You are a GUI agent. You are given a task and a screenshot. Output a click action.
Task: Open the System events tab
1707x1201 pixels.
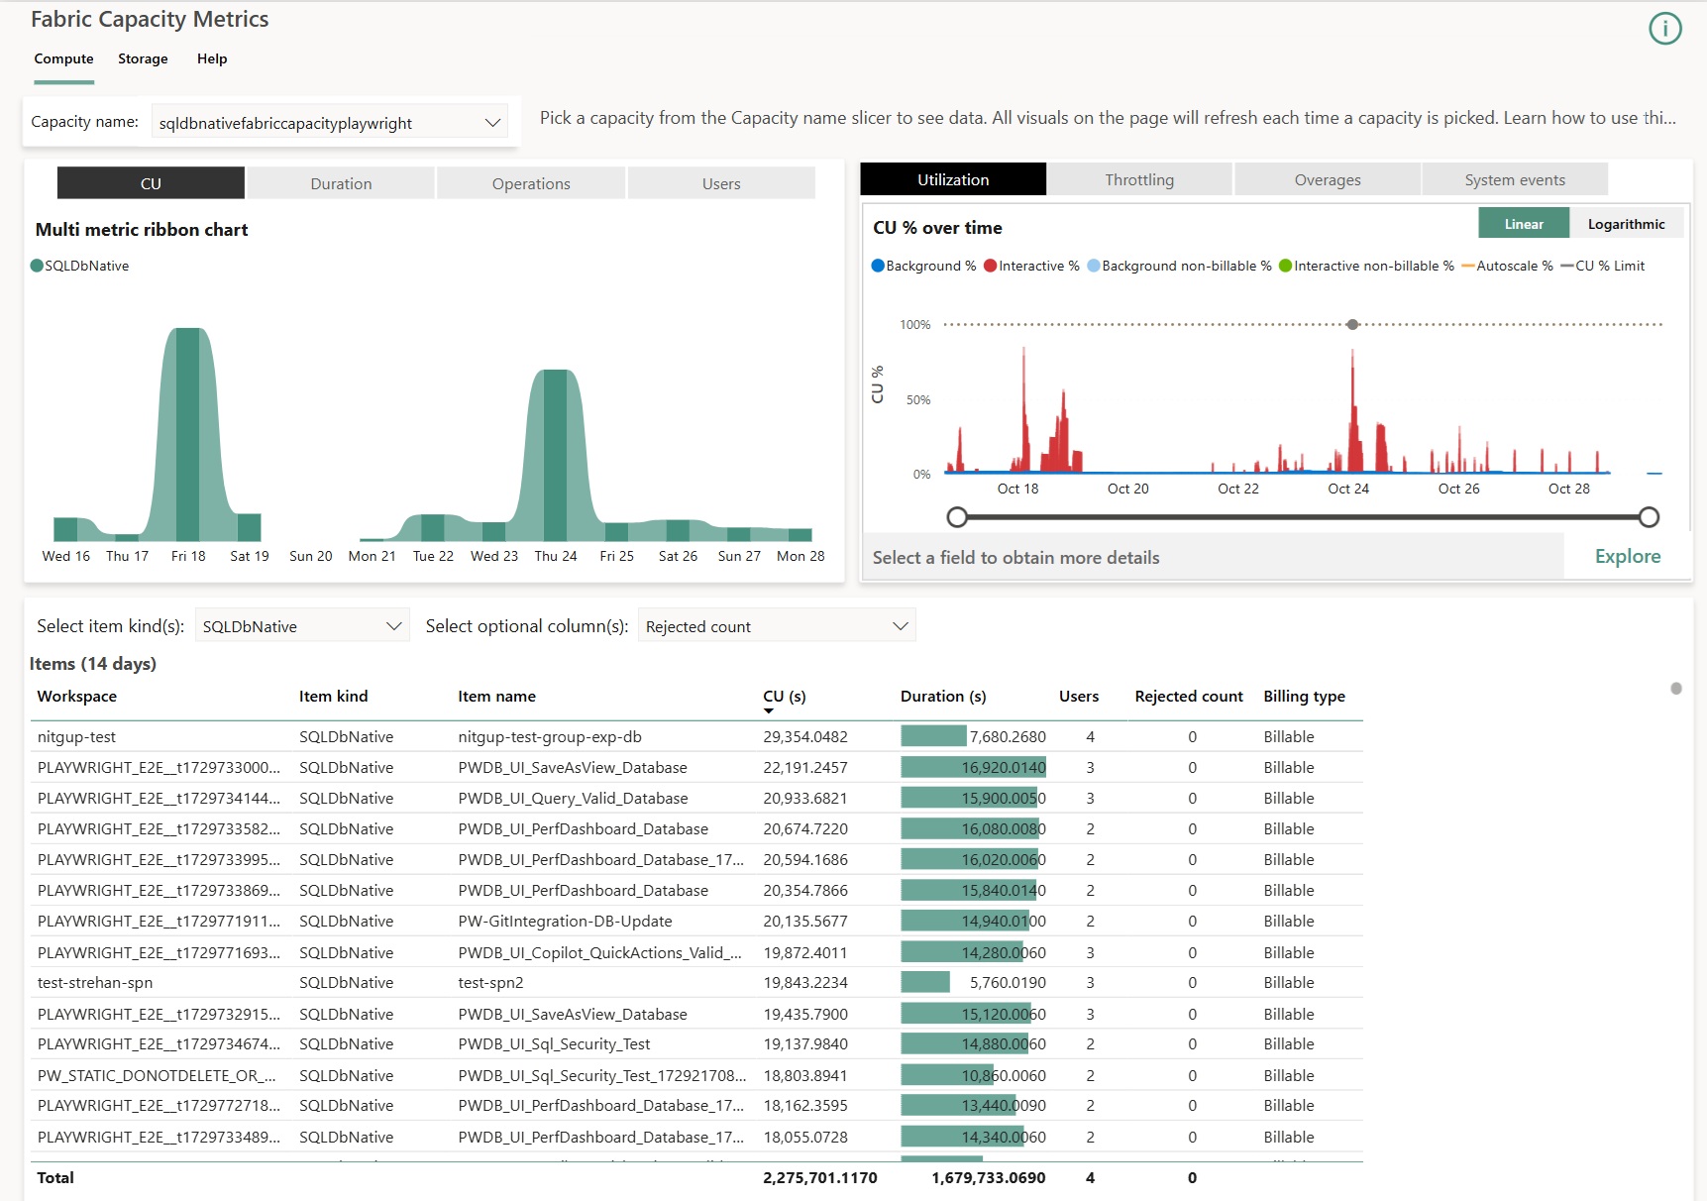pos(1515,179)
